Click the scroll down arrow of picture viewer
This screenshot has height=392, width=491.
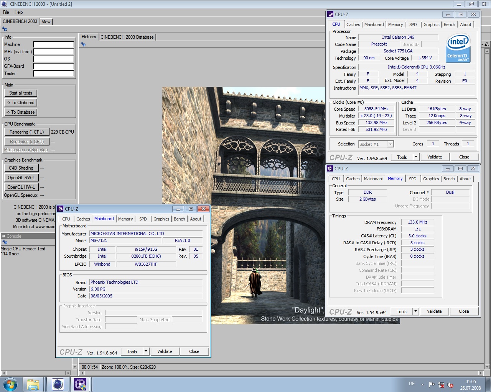point(487,367)
